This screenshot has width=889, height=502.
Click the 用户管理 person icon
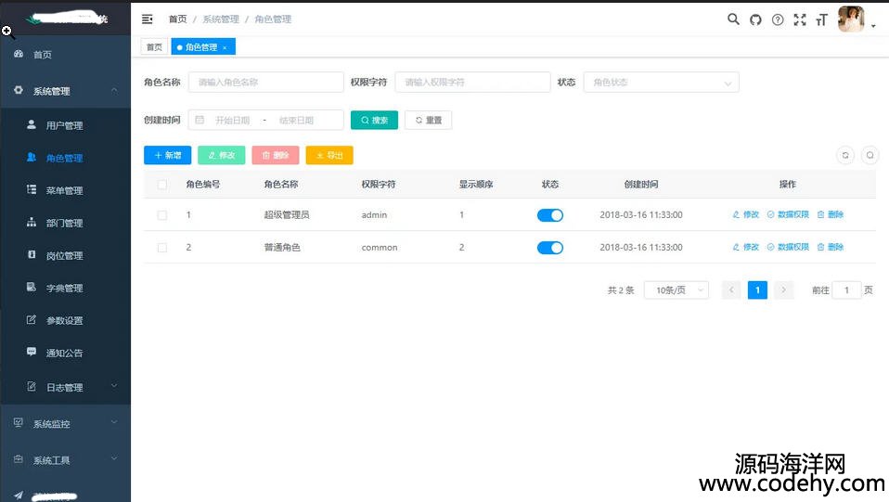pyautogui.click(x=32, y=124)
